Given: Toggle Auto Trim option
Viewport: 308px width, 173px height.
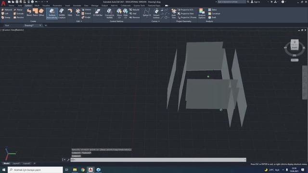Looking at the screenshot, I should [174, 13].
